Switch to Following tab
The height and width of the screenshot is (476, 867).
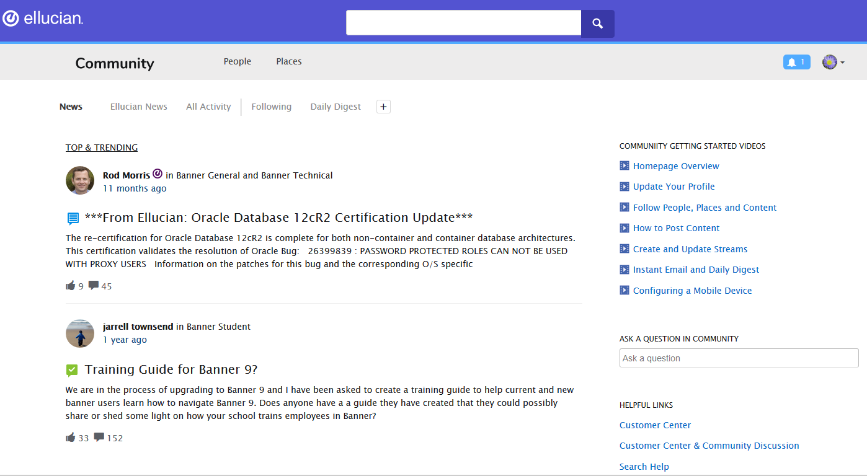tap(272, 107)
